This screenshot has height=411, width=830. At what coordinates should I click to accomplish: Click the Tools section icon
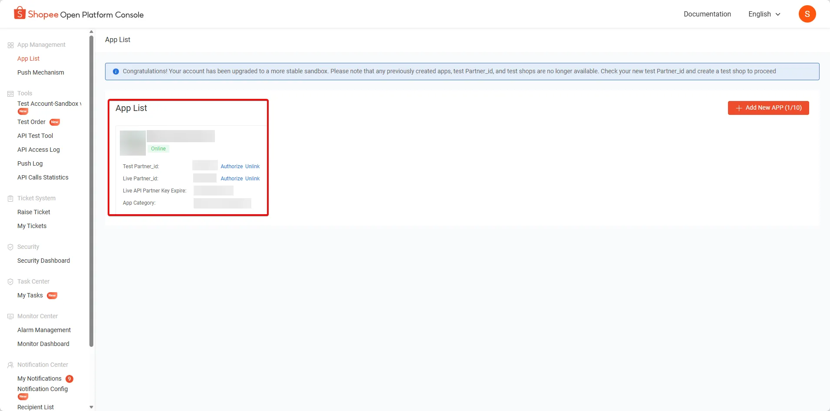click(10, 94)
